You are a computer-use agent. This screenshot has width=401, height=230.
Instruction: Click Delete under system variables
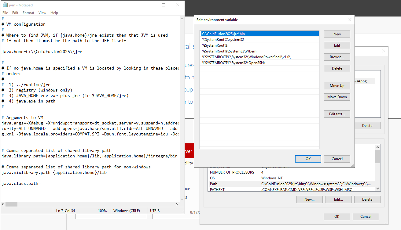tap(367, 199)
